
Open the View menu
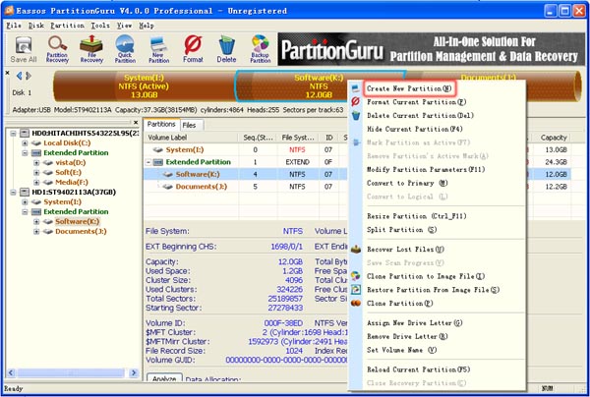[x=124, y=26]
